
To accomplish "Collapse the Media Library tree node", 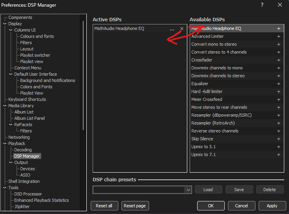I will coord(5,106).
